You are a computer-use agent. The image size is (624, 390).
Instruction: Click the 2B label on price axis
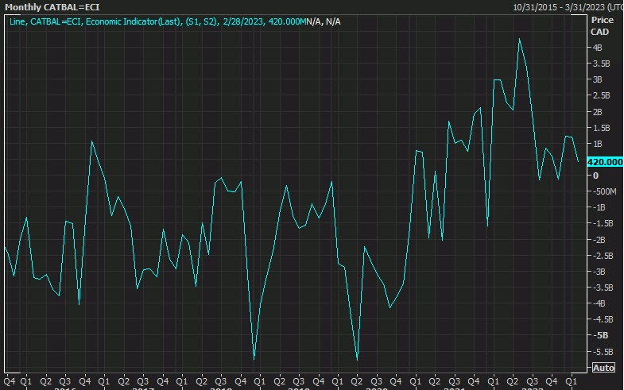click(597, 112)
